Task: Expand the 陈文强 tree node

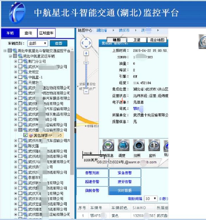Action: tap(15, 146)
